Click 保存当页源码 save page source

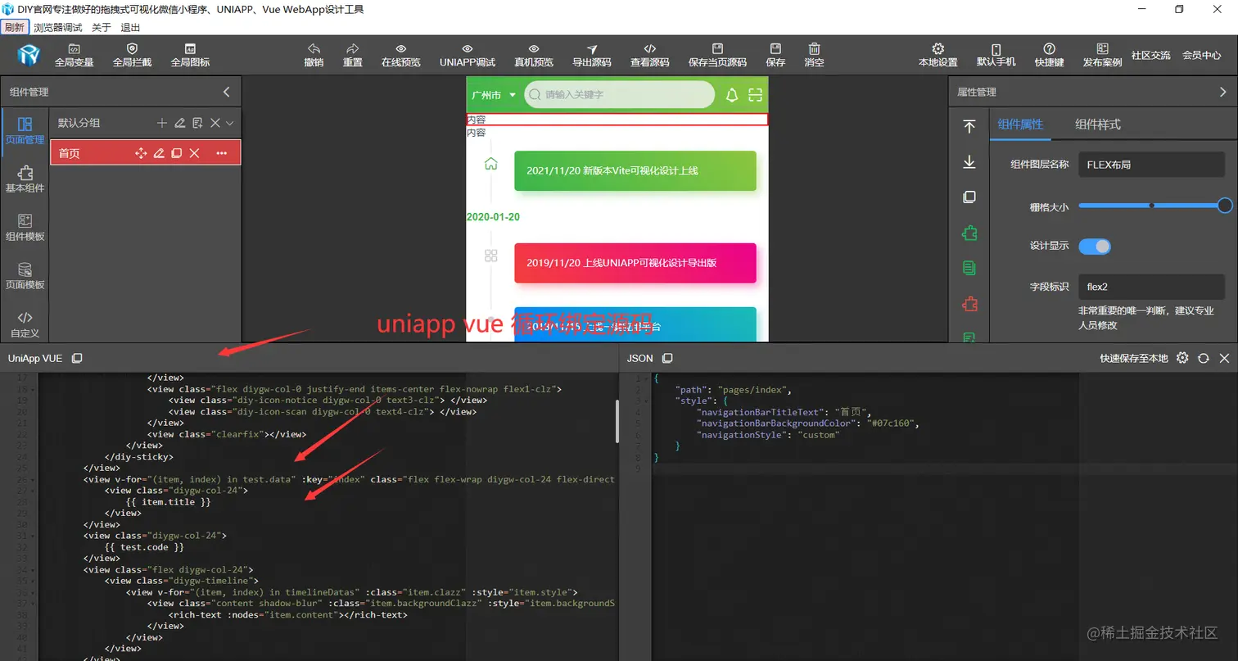click(718, 55)
